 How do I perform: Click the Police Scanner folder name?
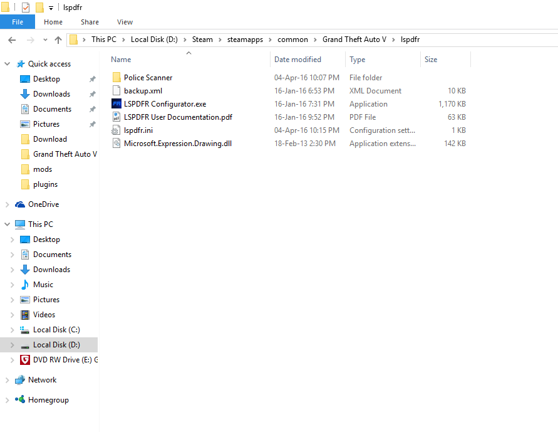[148, 78]
